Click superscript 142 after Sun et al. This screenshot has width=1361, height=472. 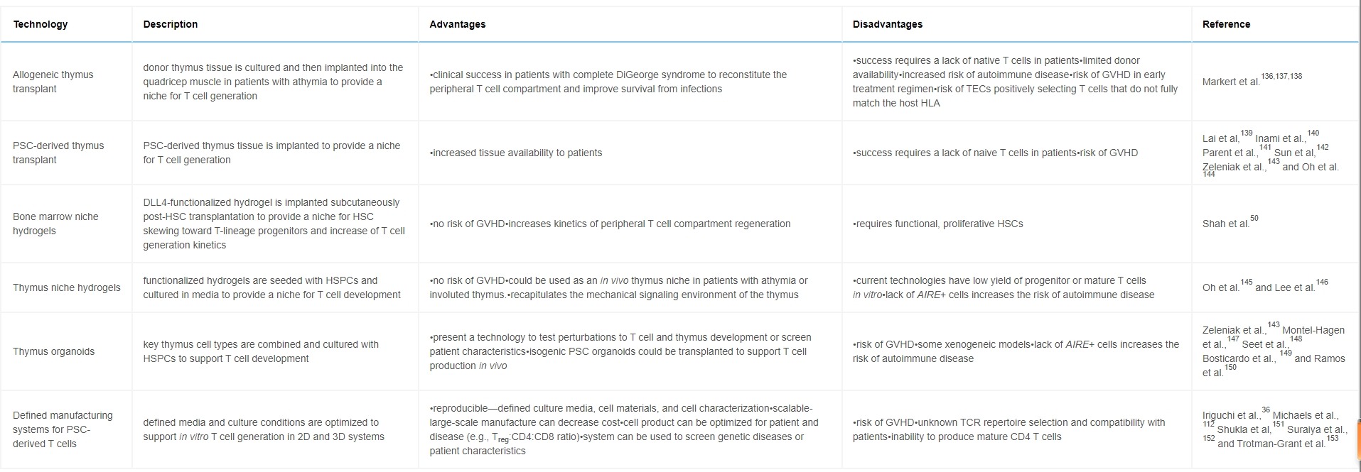(1322, 148)
